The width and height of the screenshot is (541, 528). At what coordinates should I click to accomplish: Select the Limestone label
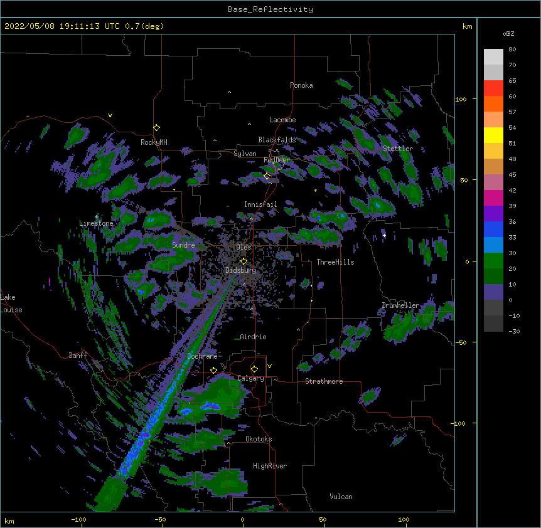click(96, 223)
